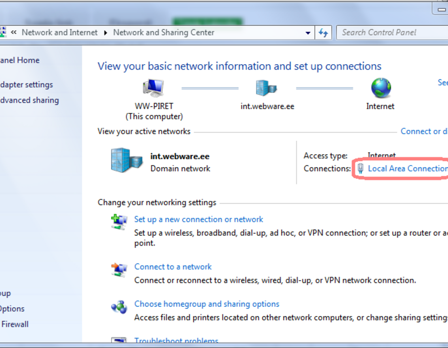Screen dimensions: 448x348
Task: Expand arrow after Network and Internet breadcrumb
Action: (106, 32)
